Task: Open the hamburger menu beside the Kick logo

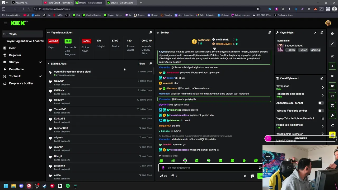Action: (6, 23)
